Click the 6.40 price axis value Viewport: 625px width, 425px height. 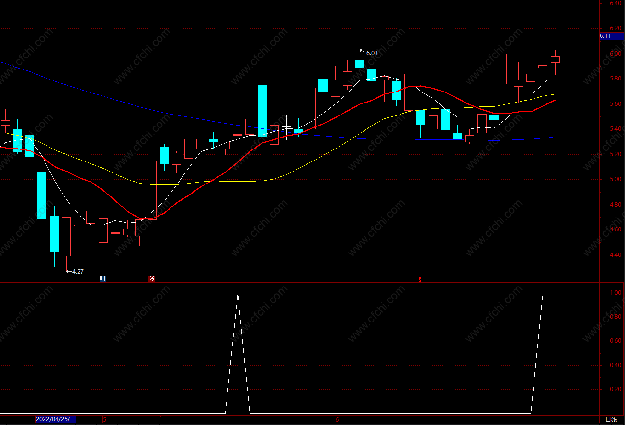[x=615, y=3]
